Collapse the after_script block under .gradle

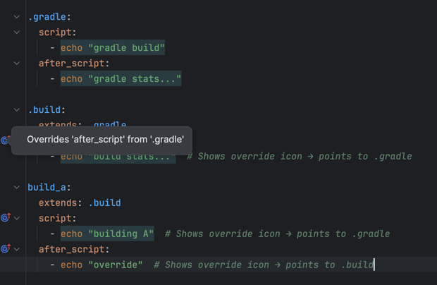[x=17, y=63]
